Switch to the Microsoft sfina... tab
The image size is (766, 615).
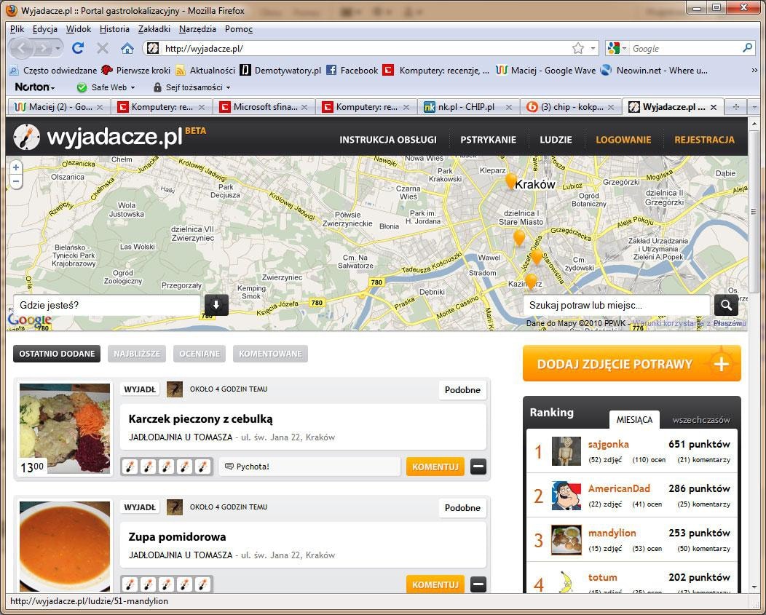click(264, 107)
